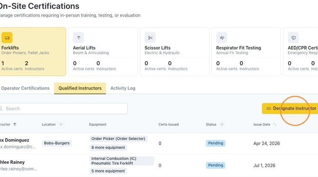
Task: Click the Scissor Lifts scissors icon
Action: (150, 38)
